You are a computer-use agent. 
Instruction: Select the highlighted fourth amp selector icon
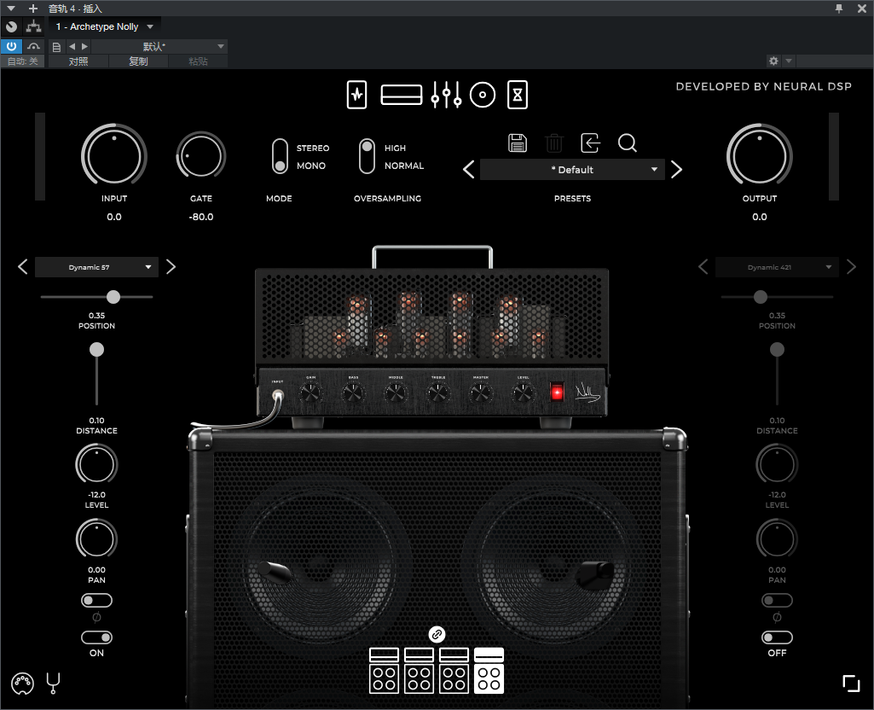[x=489, y=671]
